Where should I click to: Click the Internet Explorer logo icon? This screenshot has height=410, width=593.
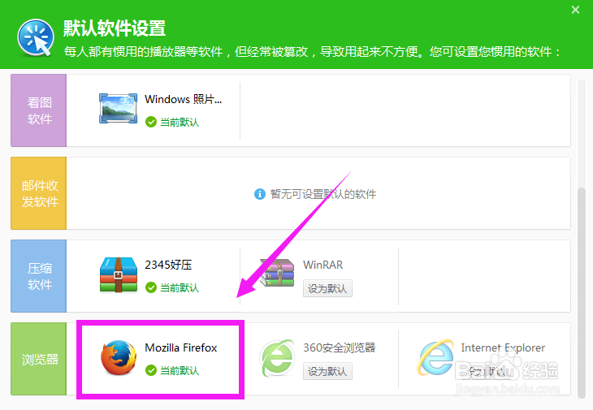tap(435, 357)
